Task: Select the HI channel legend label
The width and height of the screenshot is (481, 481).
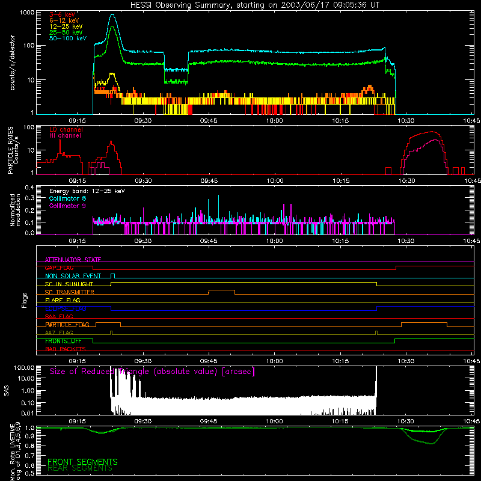Action: click(65, 136)
